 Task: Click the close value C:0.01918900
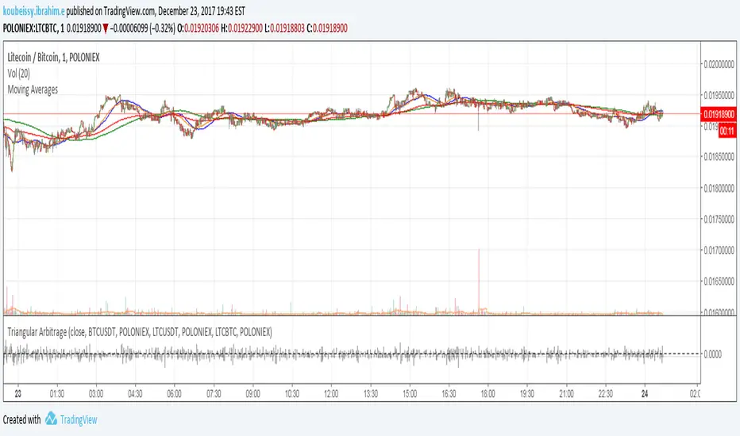point(327,29)
